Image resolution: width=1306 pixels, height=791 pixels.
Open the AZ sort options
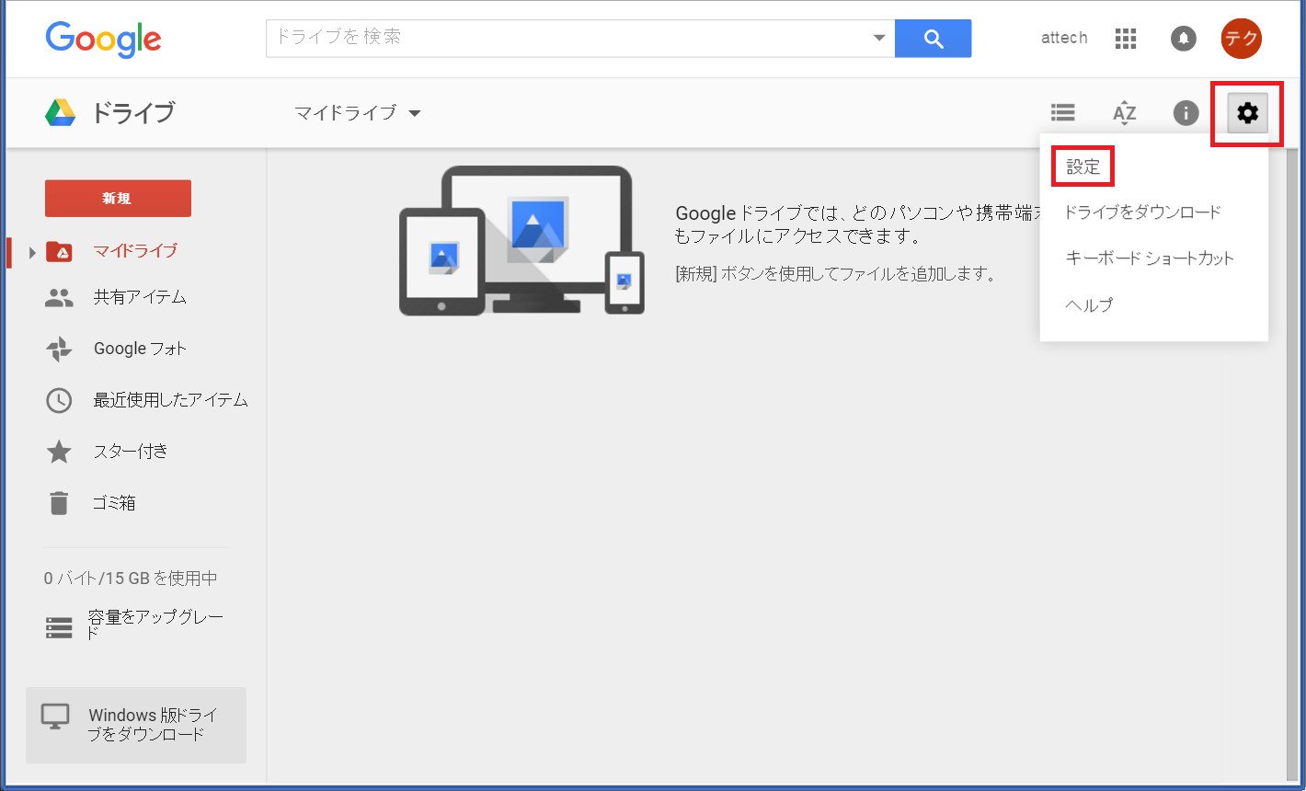(1124, 113)
